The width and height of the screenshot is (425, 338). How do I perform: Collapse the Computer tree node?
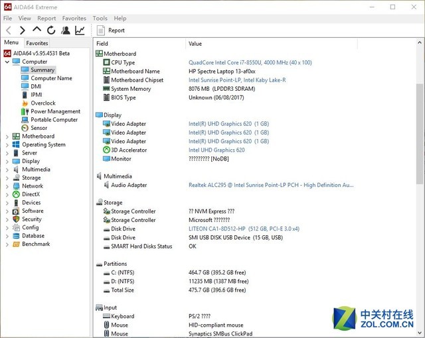click(7, 62)
